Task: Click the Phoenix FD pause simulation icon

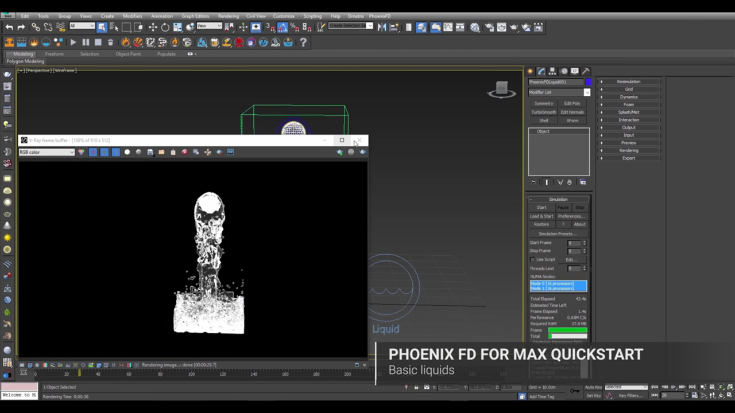Action: (x=86, y=42)
